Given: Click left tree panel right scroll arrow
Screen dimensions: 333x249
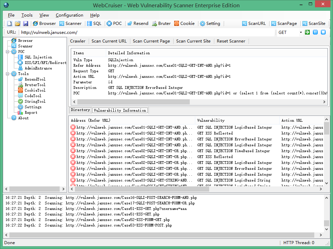Looking at the screenshot, I should [x=63, y=189].
